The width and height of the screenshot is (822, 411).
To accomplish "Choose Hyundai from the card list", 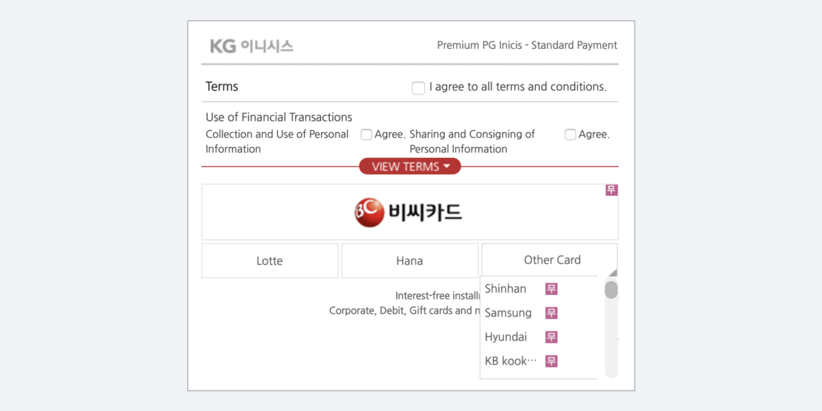I will click(506, 337).
